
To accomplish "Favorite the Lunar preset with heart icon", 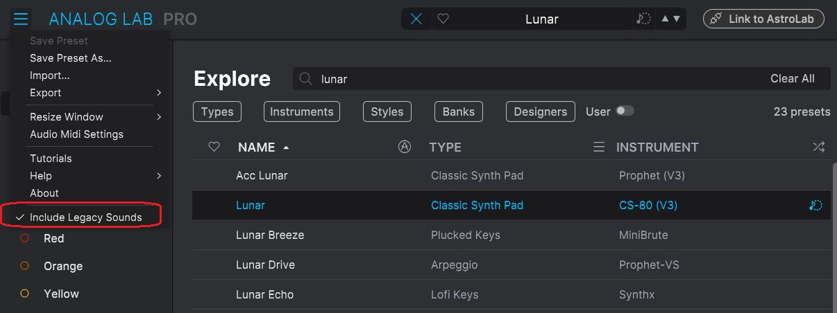I will point(443,19).
